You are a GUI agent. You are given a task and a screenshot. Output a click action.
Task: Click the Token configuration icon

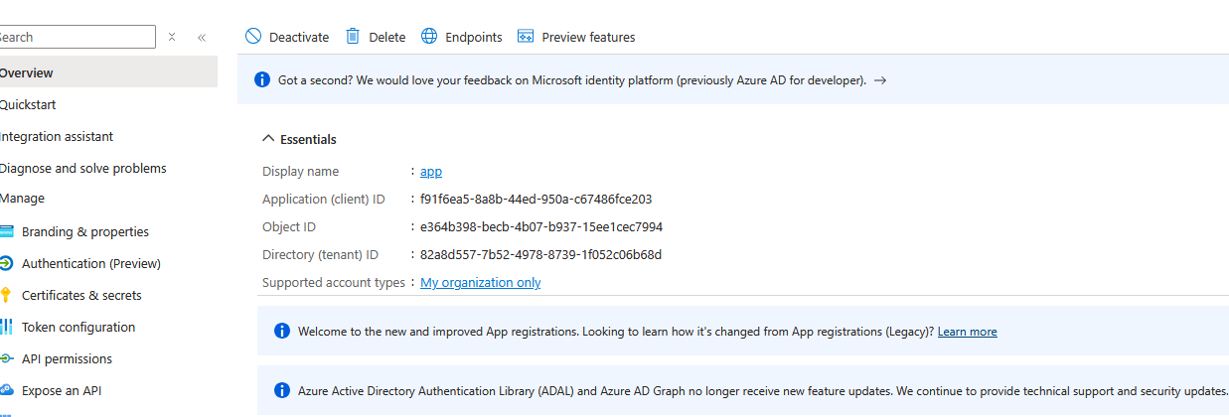point(6,327)
